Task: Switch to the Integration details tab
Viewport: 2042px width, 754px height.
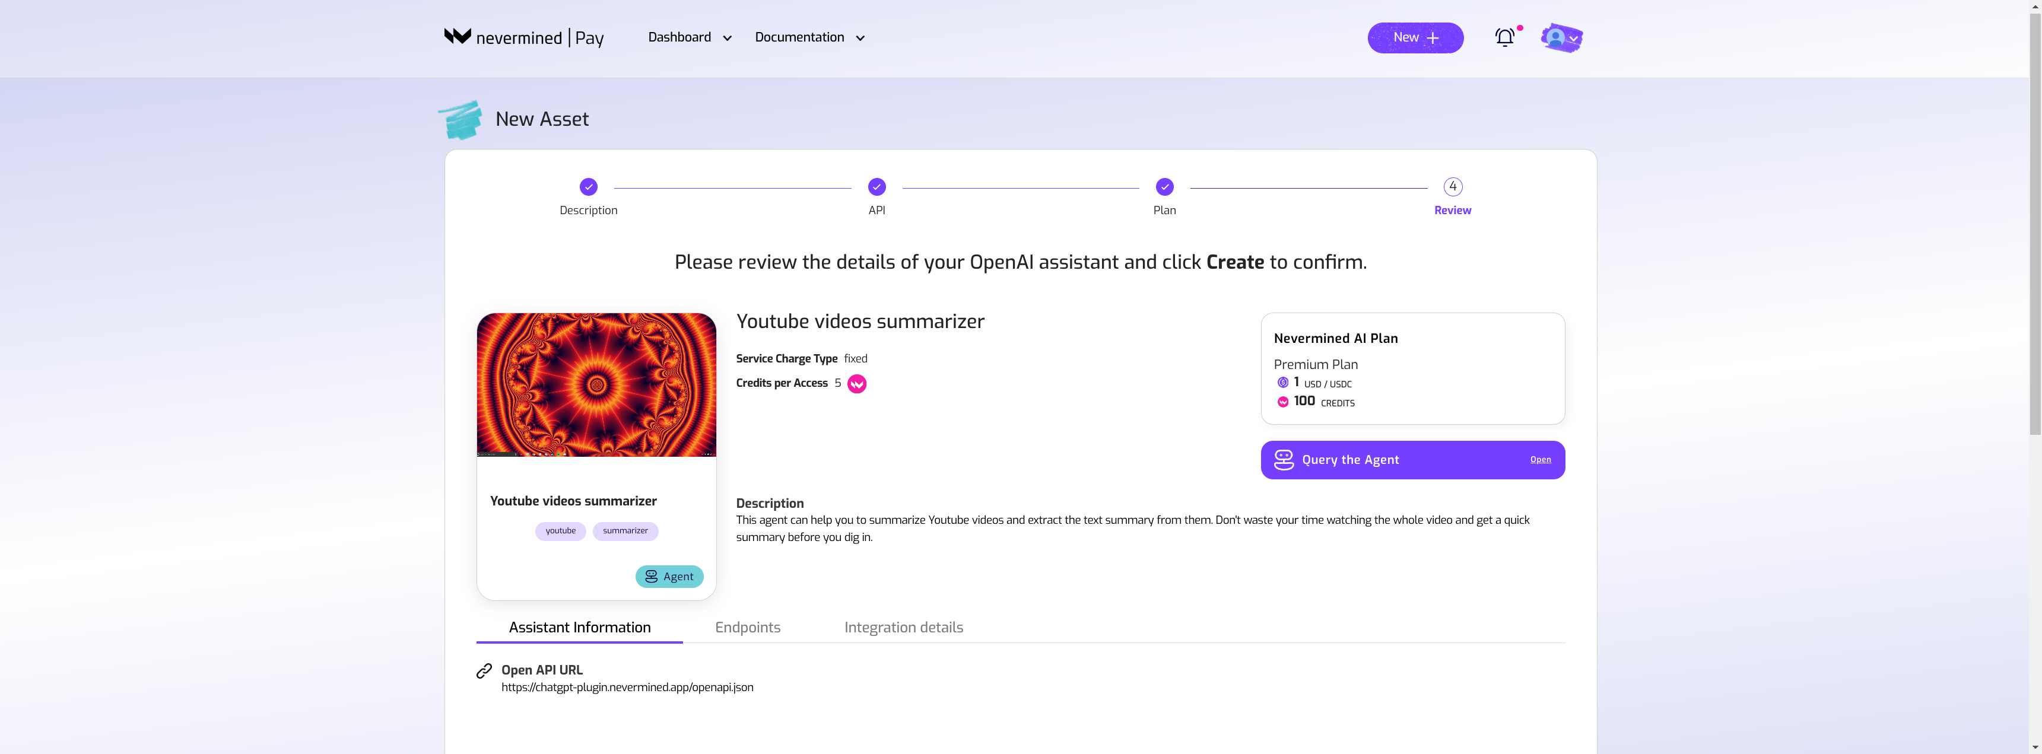Action: click(904, 628)
